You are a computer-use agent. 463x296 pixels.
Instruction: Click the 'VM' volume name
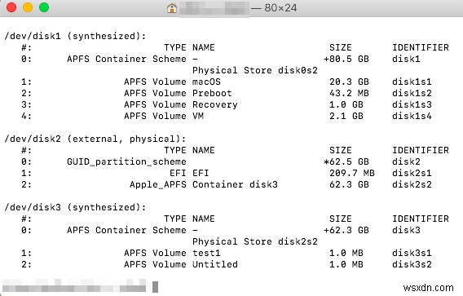coord(198,116)
